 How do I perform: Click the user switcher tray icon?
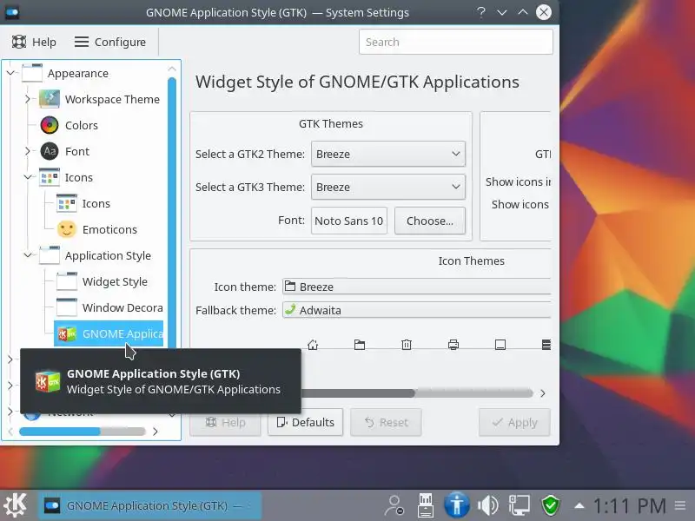point(394,505)
